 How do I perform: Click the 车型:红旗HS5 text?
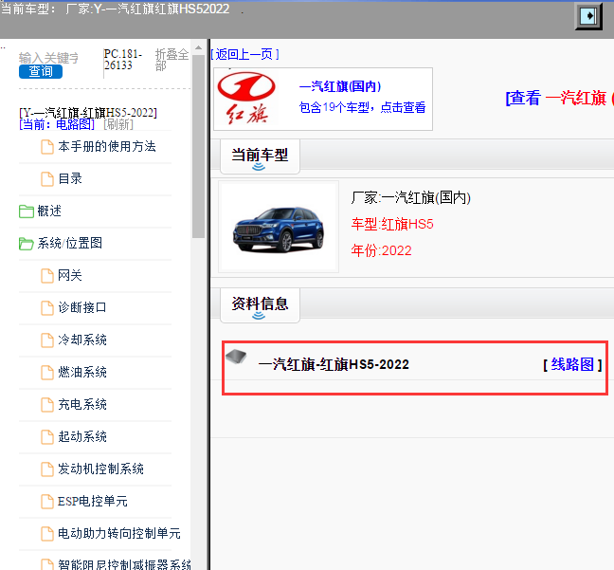point(392,224)
